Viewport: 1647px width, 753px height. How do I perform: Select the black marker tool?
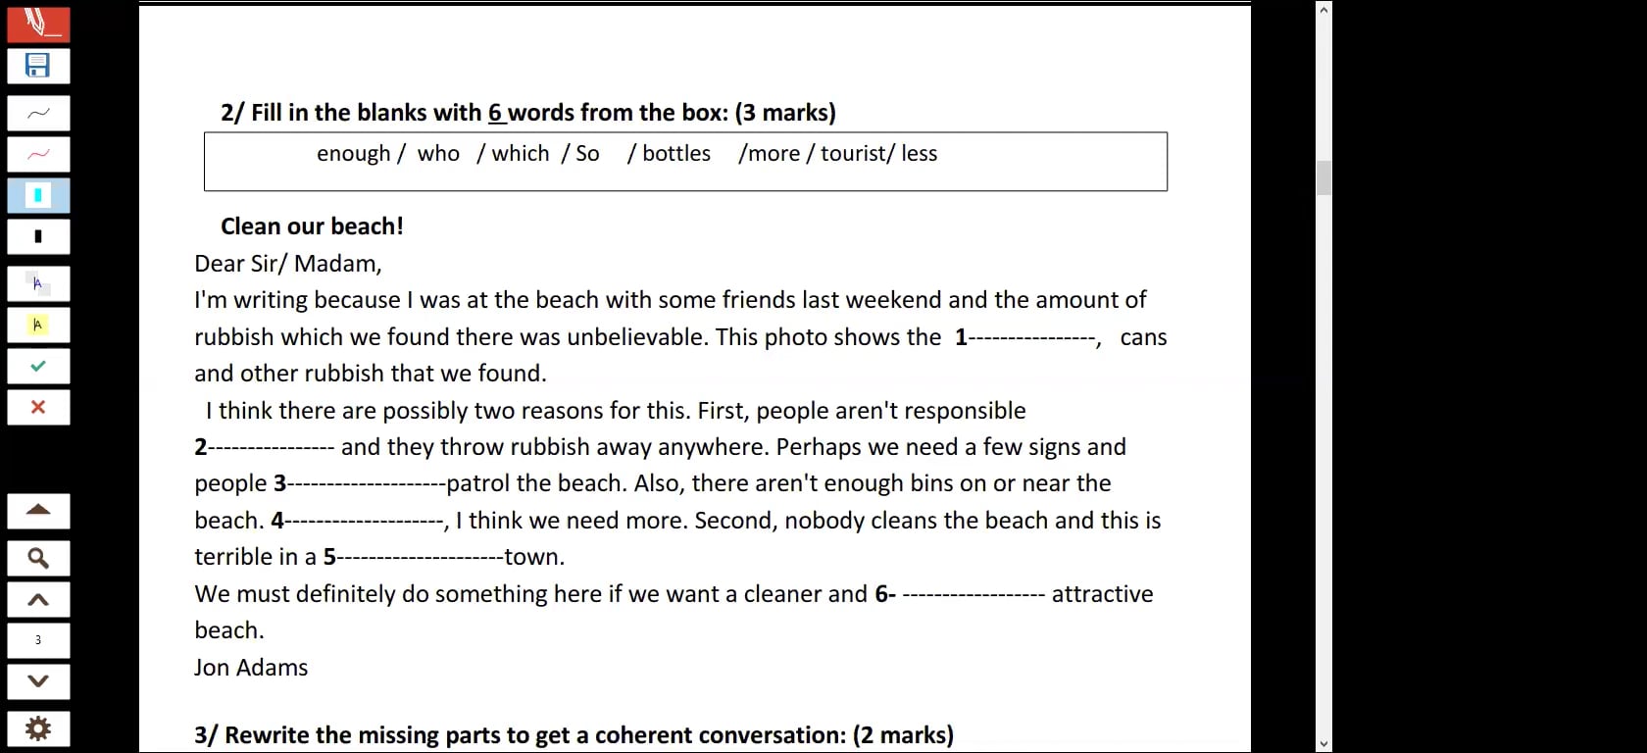(38, 236)
